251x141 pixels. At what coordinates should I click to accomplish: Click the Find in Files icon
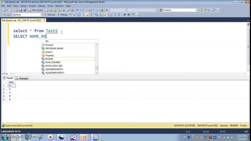[160, 10]
